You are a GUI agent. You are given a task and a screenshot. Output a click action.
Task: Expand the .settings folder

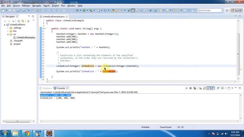click(x=8, y=28)
